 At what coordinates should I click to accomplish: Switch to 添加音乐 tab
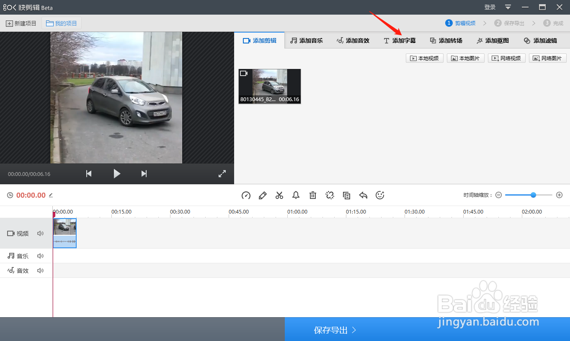[x=307, y=41]
